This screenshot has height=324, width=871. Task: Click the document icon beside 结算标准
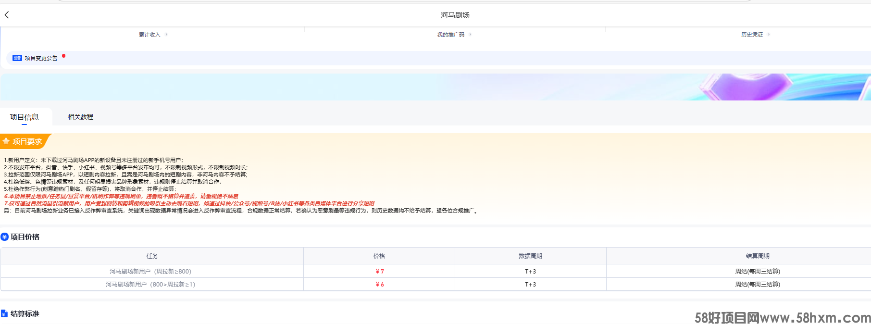click(x=4, y=313)
